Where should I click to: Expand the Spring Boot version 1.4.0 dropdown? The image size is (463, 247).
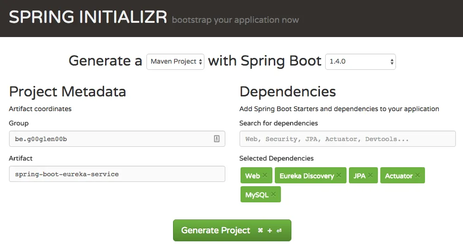point(360,62)
